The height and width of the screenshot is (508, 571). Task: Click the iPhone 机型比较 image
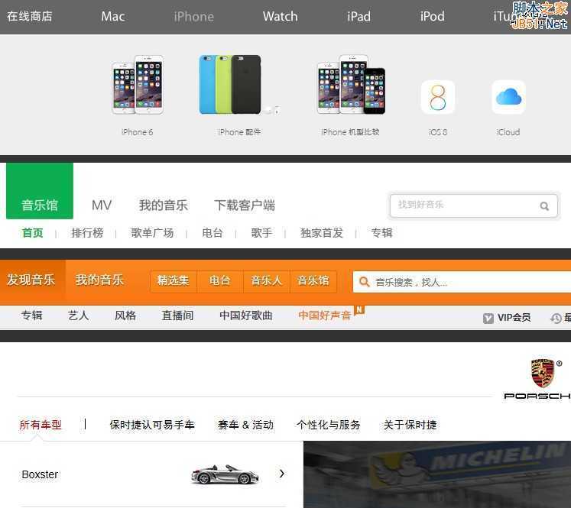(x=351, y=85)
